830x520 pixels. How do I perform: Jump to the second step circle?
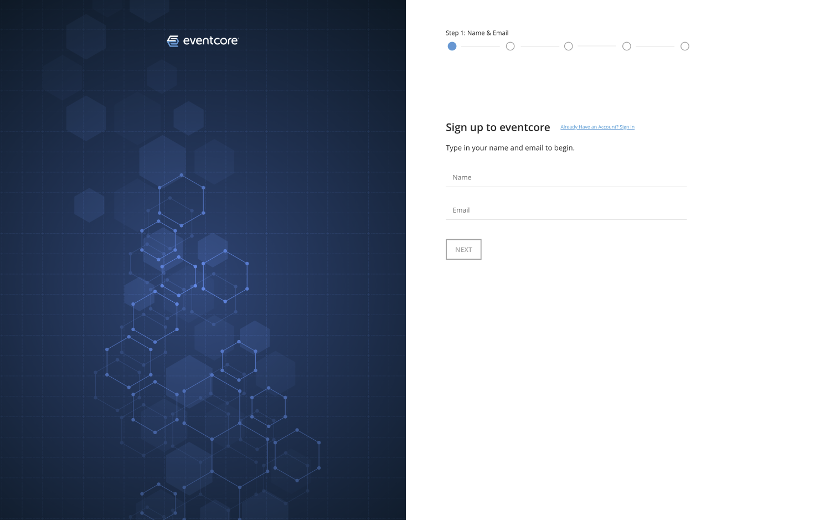point(510,47)
